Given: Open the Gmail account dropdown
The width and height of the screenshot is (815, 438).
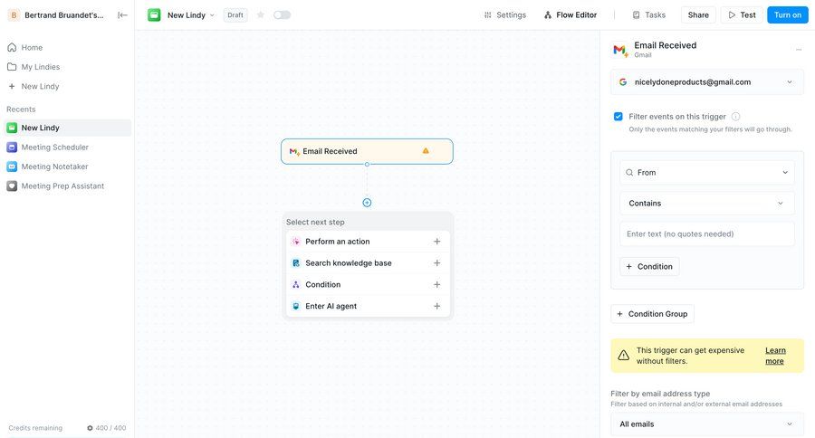Looking at the screenshot, I should [707, 82].
